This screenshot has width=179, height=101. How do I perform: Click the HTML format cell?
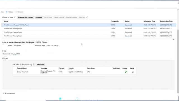[x=61, y=72]
